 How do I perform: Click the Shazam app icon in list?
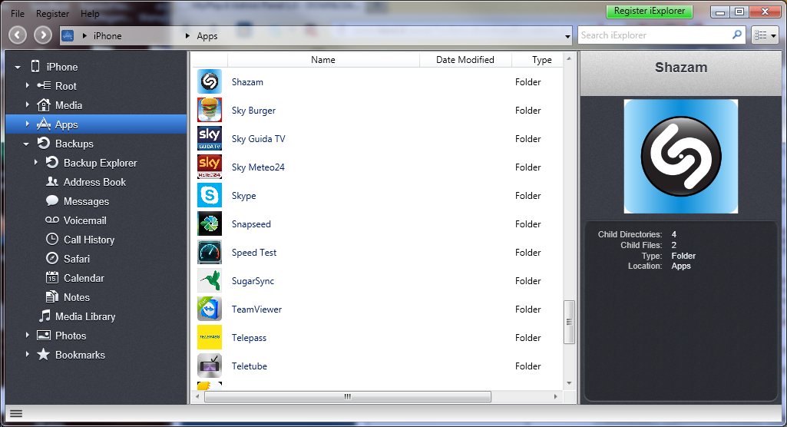pyautogui.click(x=210, y=81)
